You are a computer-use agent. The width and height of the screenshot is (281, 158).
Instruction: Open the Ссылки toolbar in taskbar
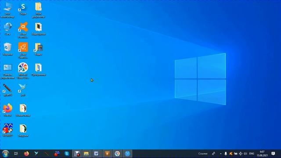[x=203, y=154]
